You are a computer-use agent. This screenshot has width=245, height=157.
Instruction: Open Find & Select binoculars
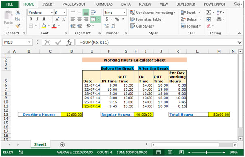pyautogui.click(x=219, y=19)
